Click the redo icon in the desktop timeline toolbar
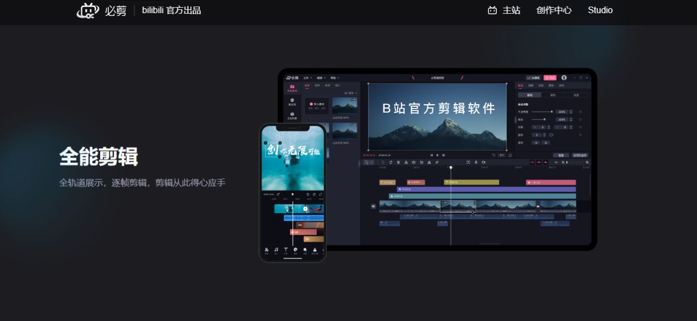This screenshot has height=321, width=697. click(x=391, y=162)
